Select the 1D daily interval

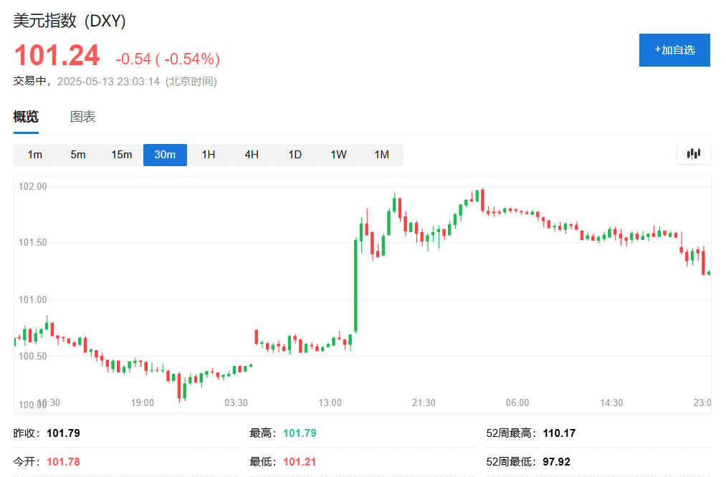point(295,155)
